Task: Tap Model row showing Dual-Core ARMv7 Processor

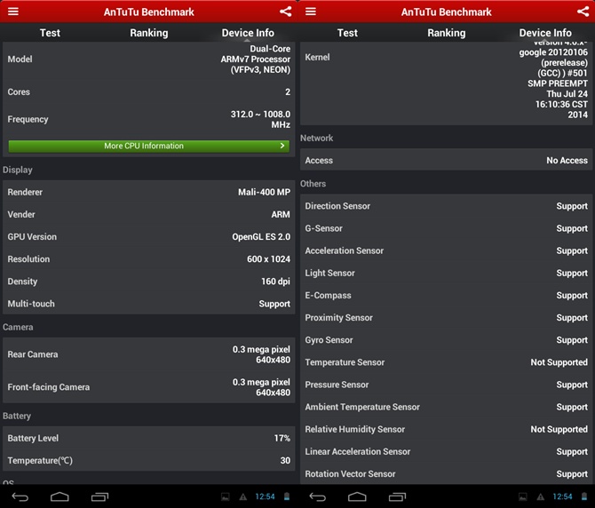Action: click(x=149, y=60)
